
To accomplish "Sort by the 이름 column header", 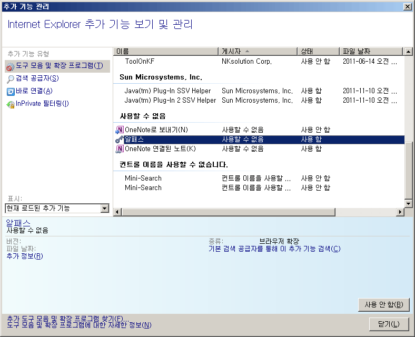I will [166, 51].
